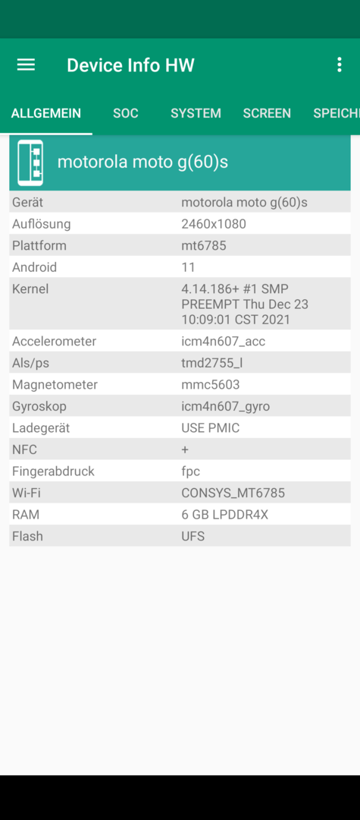Tap the NFC plus indicator
This screenshot has width=360, height=820.
[x=185, y=449]
